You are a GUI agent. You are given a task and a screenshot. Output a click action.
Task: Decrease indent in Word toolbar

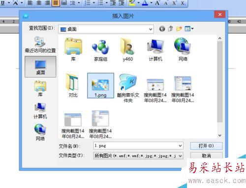click(113, 3)
